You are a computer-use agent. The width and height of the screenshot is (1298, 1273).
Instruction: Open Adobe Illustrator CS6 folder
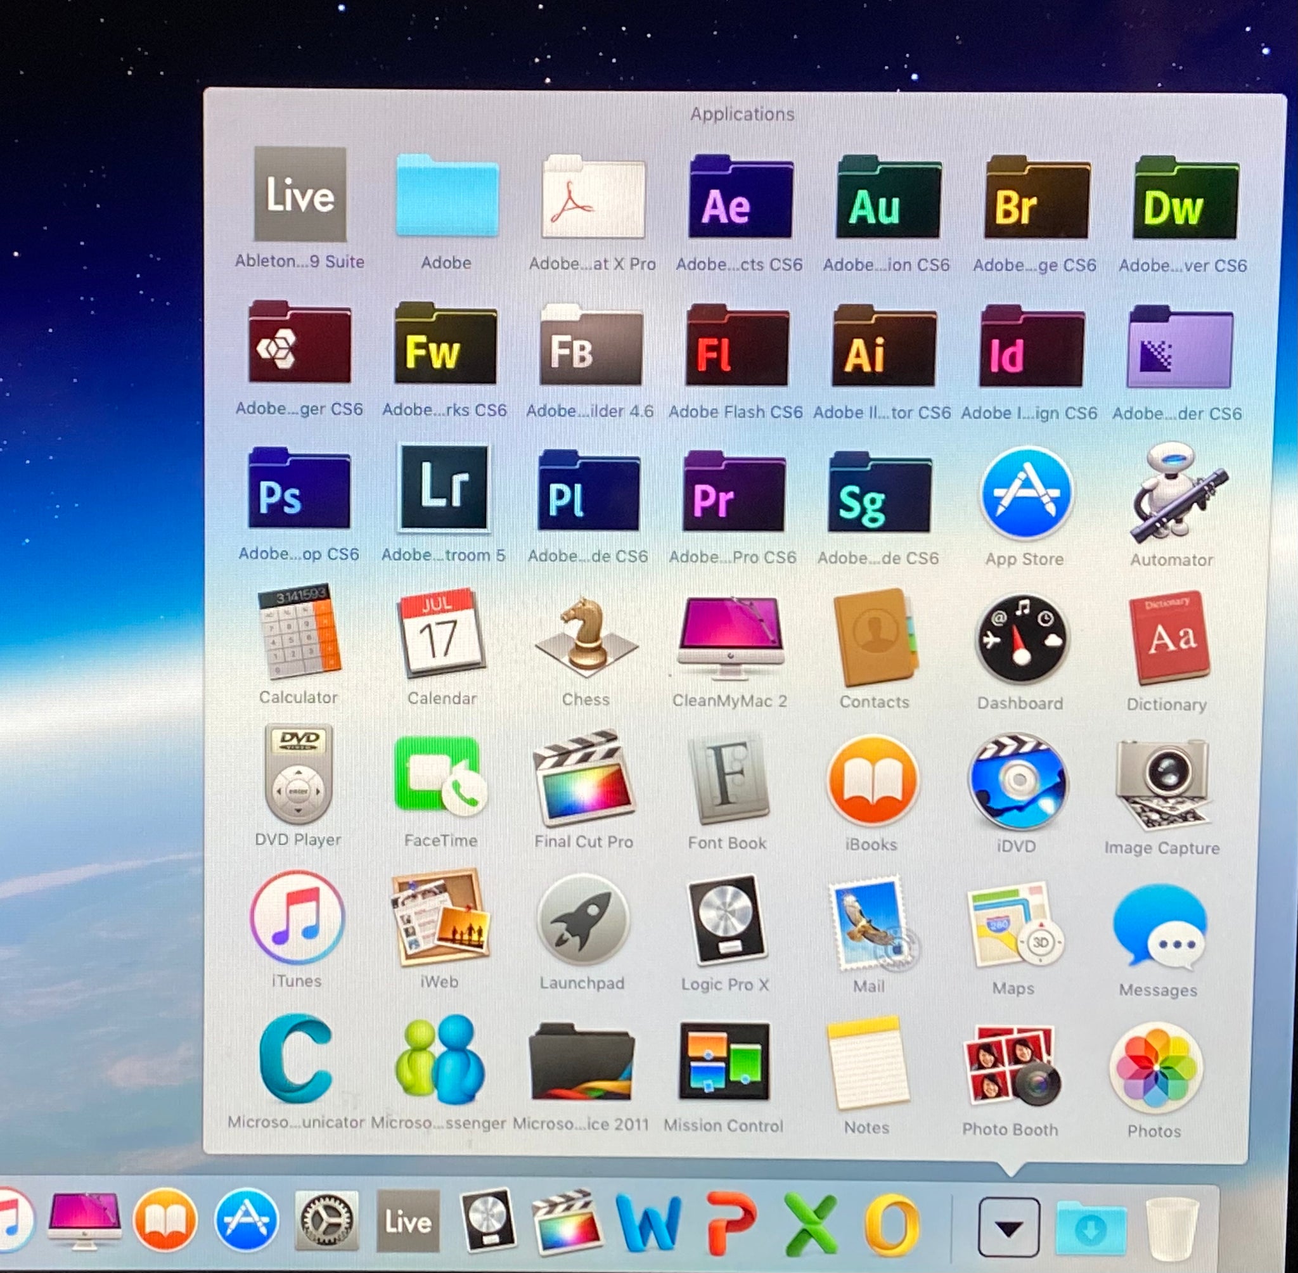884,346
